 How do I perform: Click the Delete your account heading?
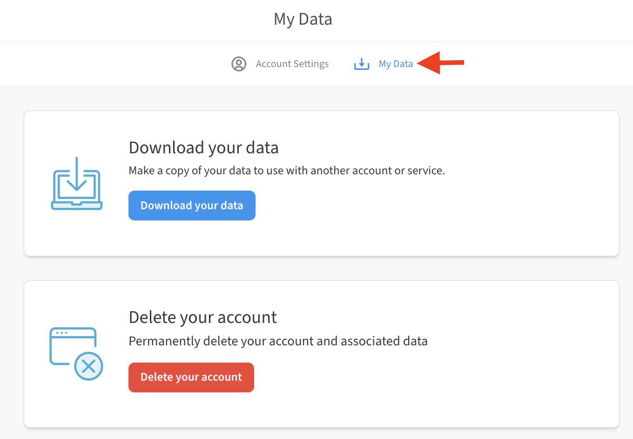coord(202,317)
